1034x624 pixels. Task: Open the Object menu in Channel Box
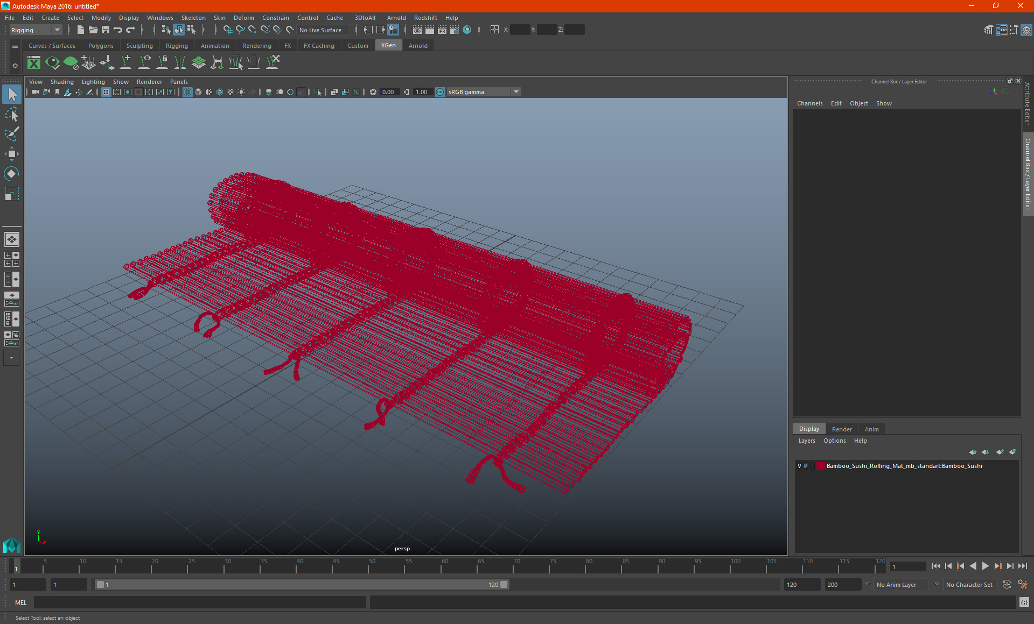click(858, 103)
